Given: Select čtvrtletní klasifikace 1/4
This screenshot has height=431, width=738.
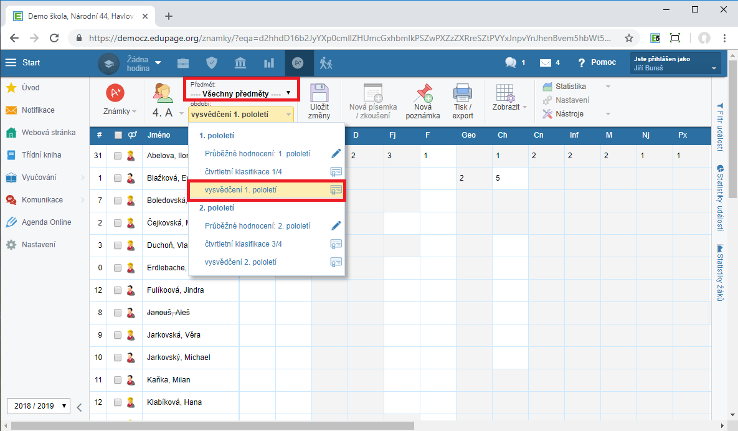Looking at the screenshot, I should [x=244, y=172].
